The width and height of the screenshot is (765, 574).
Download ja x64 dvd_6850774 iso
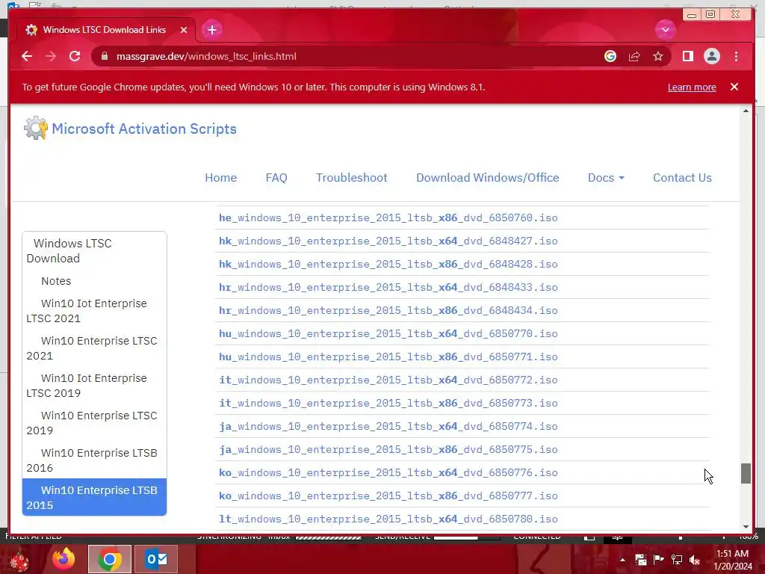pos(388,426)
